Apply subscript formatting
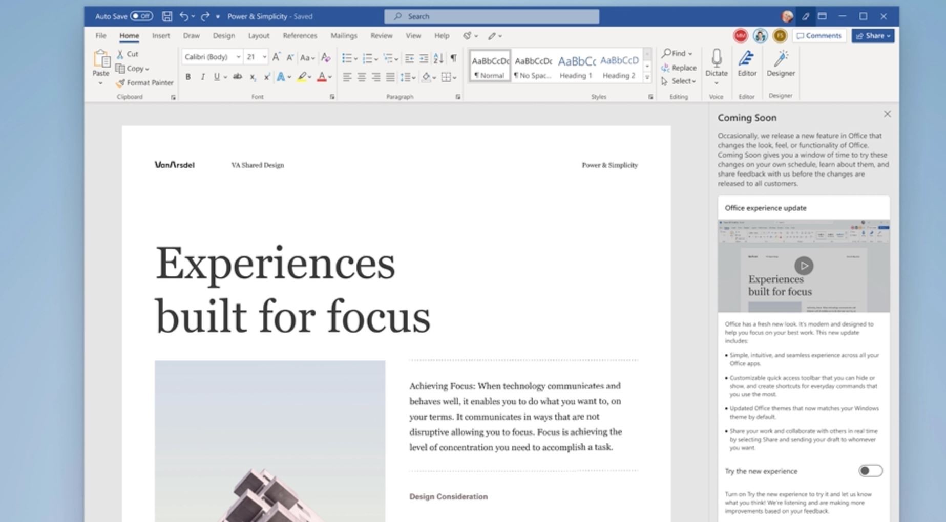The height and width of the screenshot is (522, 946). click(x=253, y=77)
